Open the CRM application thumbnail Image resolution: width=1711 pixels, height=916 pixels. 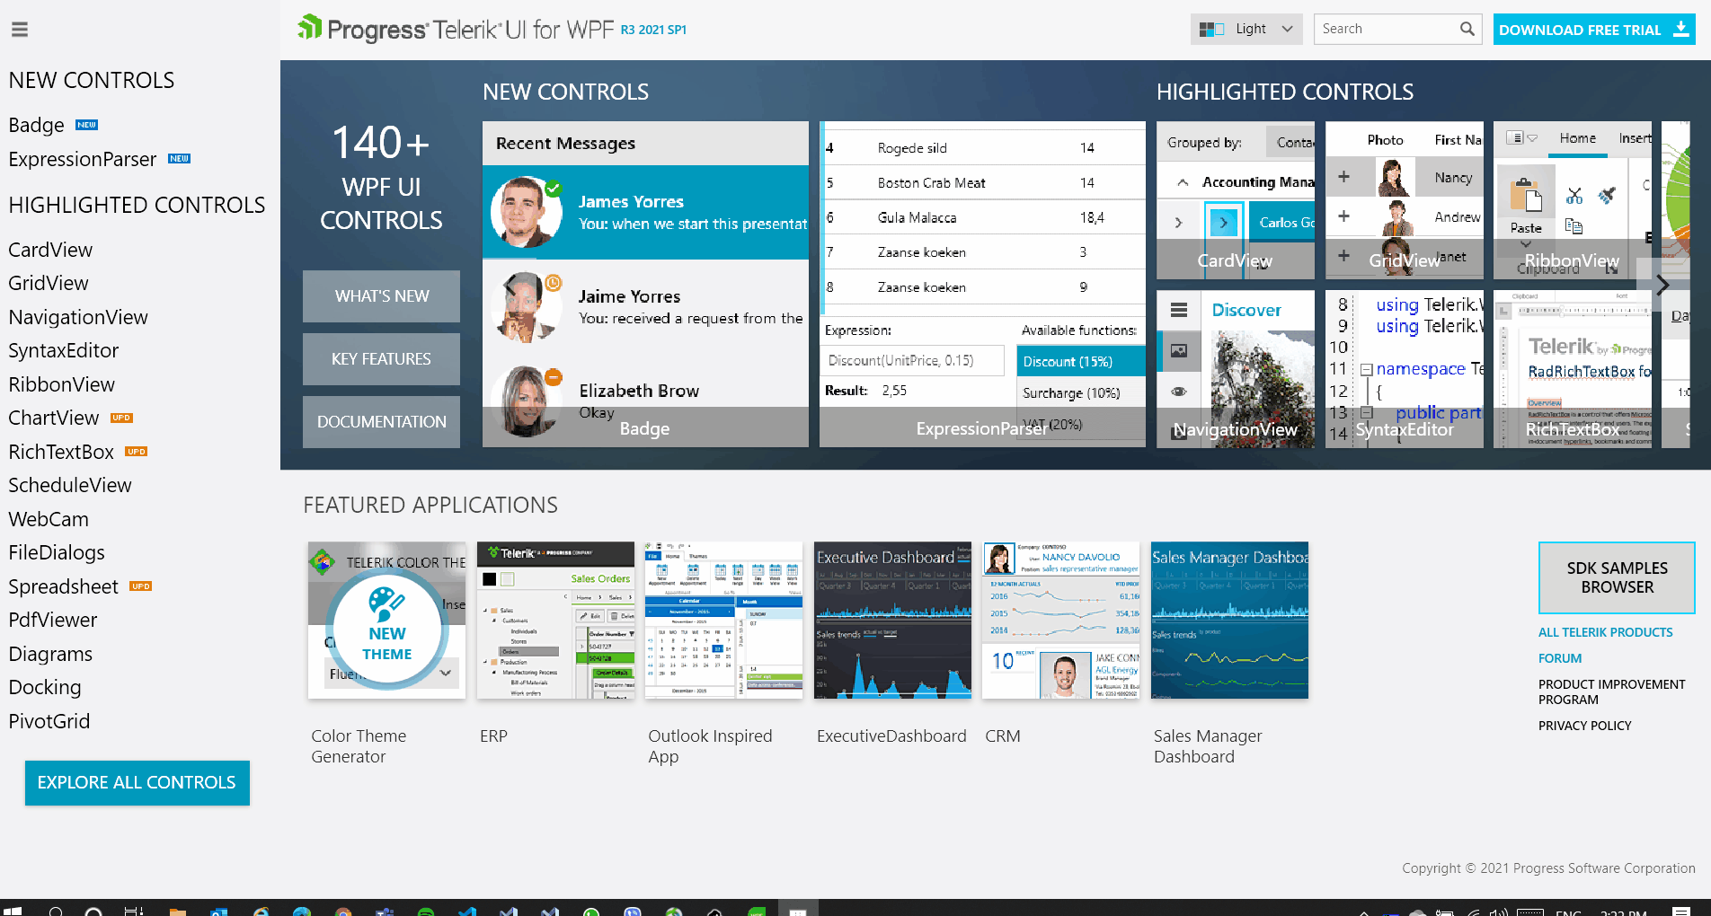coord(1060,620)
